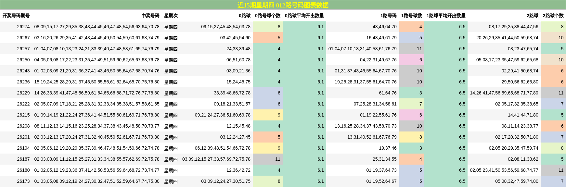
Task: Select the 中奖号码 column header
Action: [150, 16]
